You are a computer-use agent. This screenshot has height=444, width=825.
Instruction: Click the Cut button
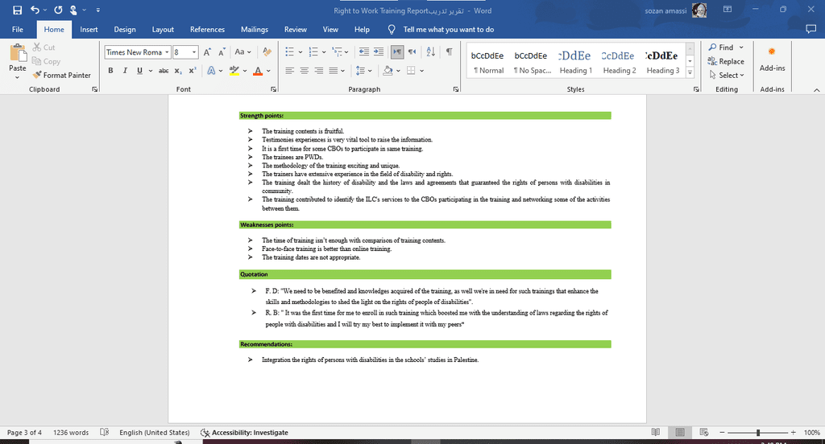(x=44, y=47)
